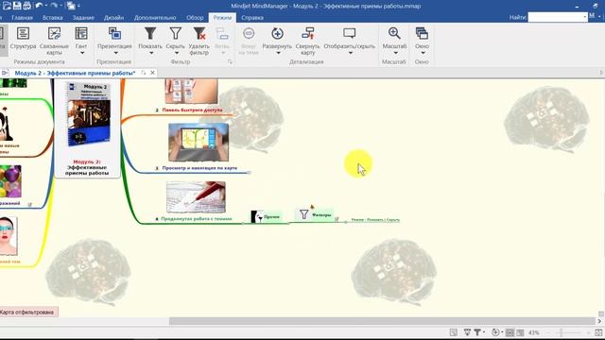This screenshot has height=340, width=605.
Task: Open the Найти search field dropdown
Action: (585, 17)
